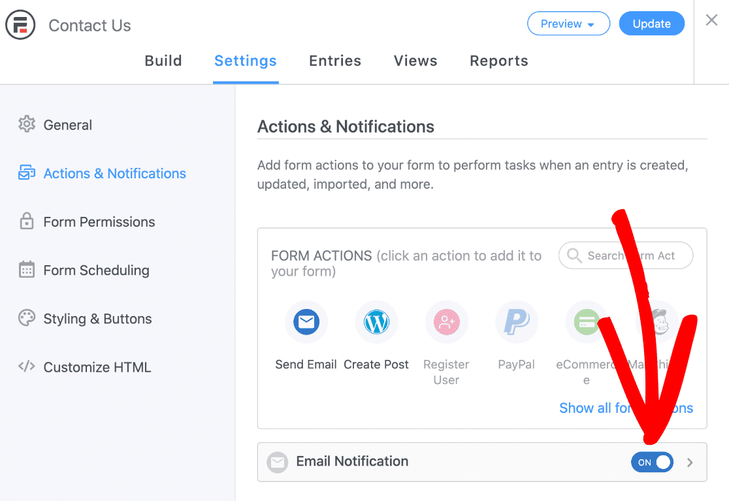Open the Entries tab

[x=335, y=61]
